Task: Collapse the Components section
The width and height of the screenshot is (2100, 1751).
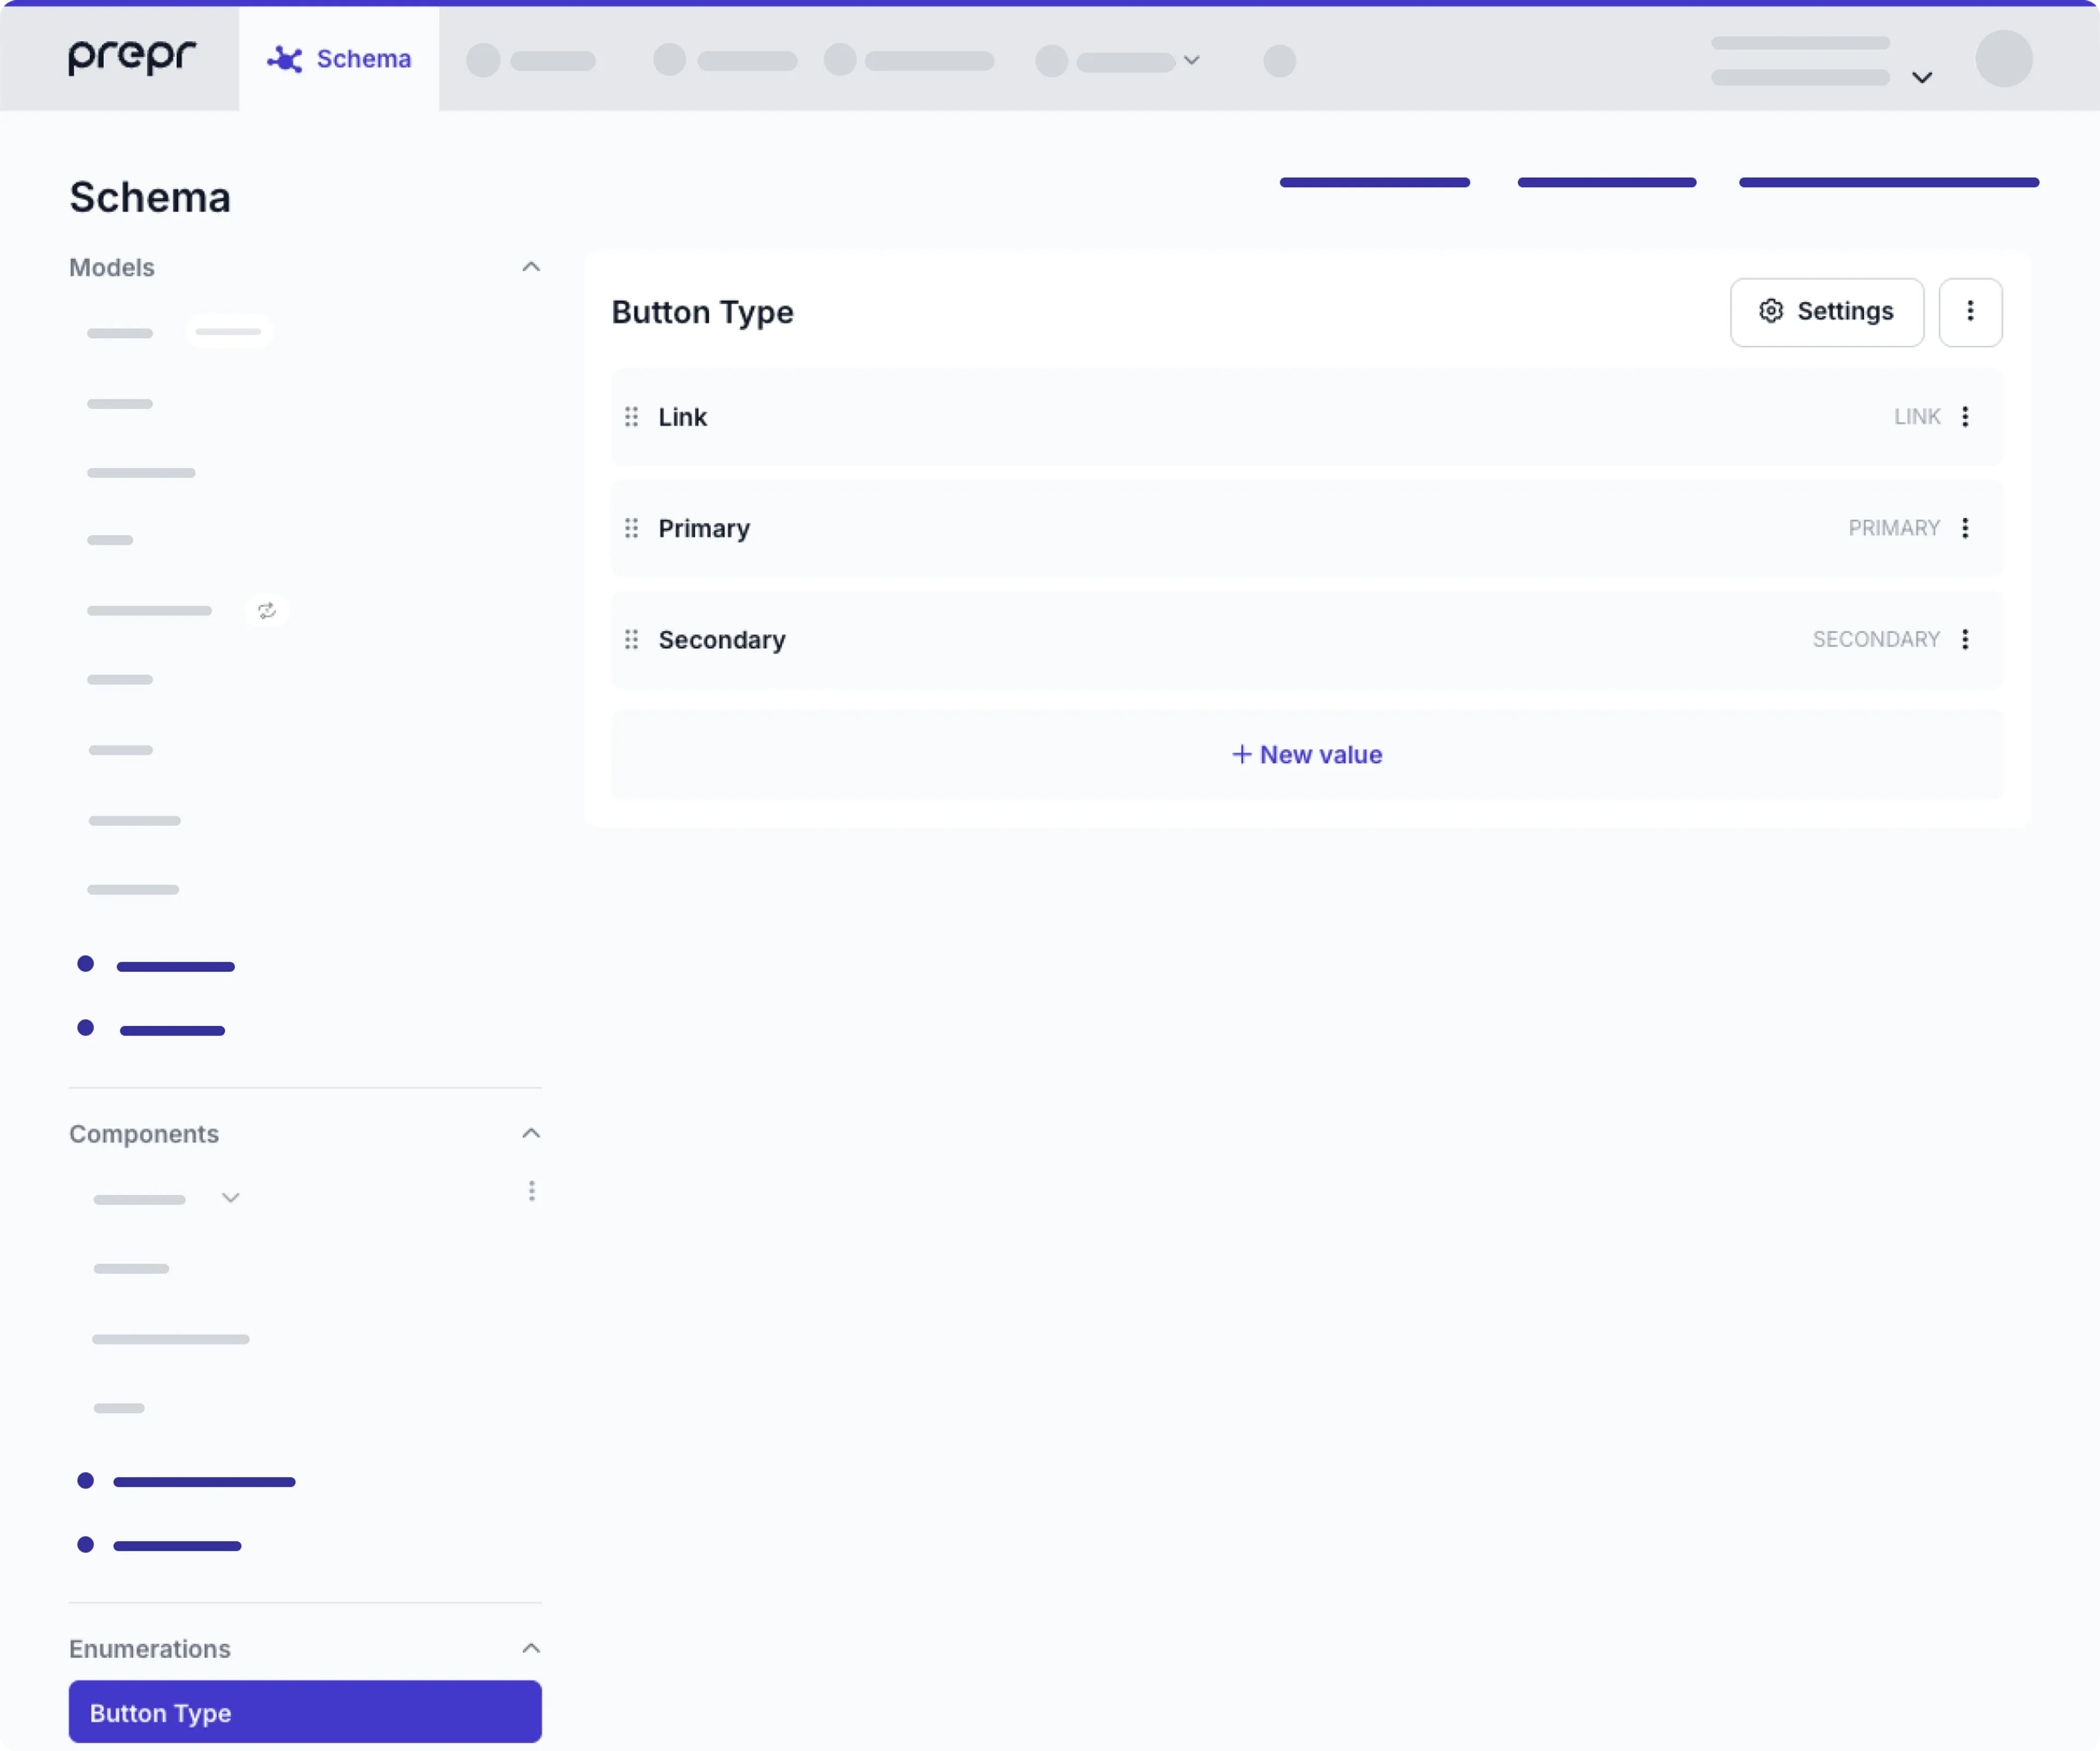Action: tap(531, 1133)
